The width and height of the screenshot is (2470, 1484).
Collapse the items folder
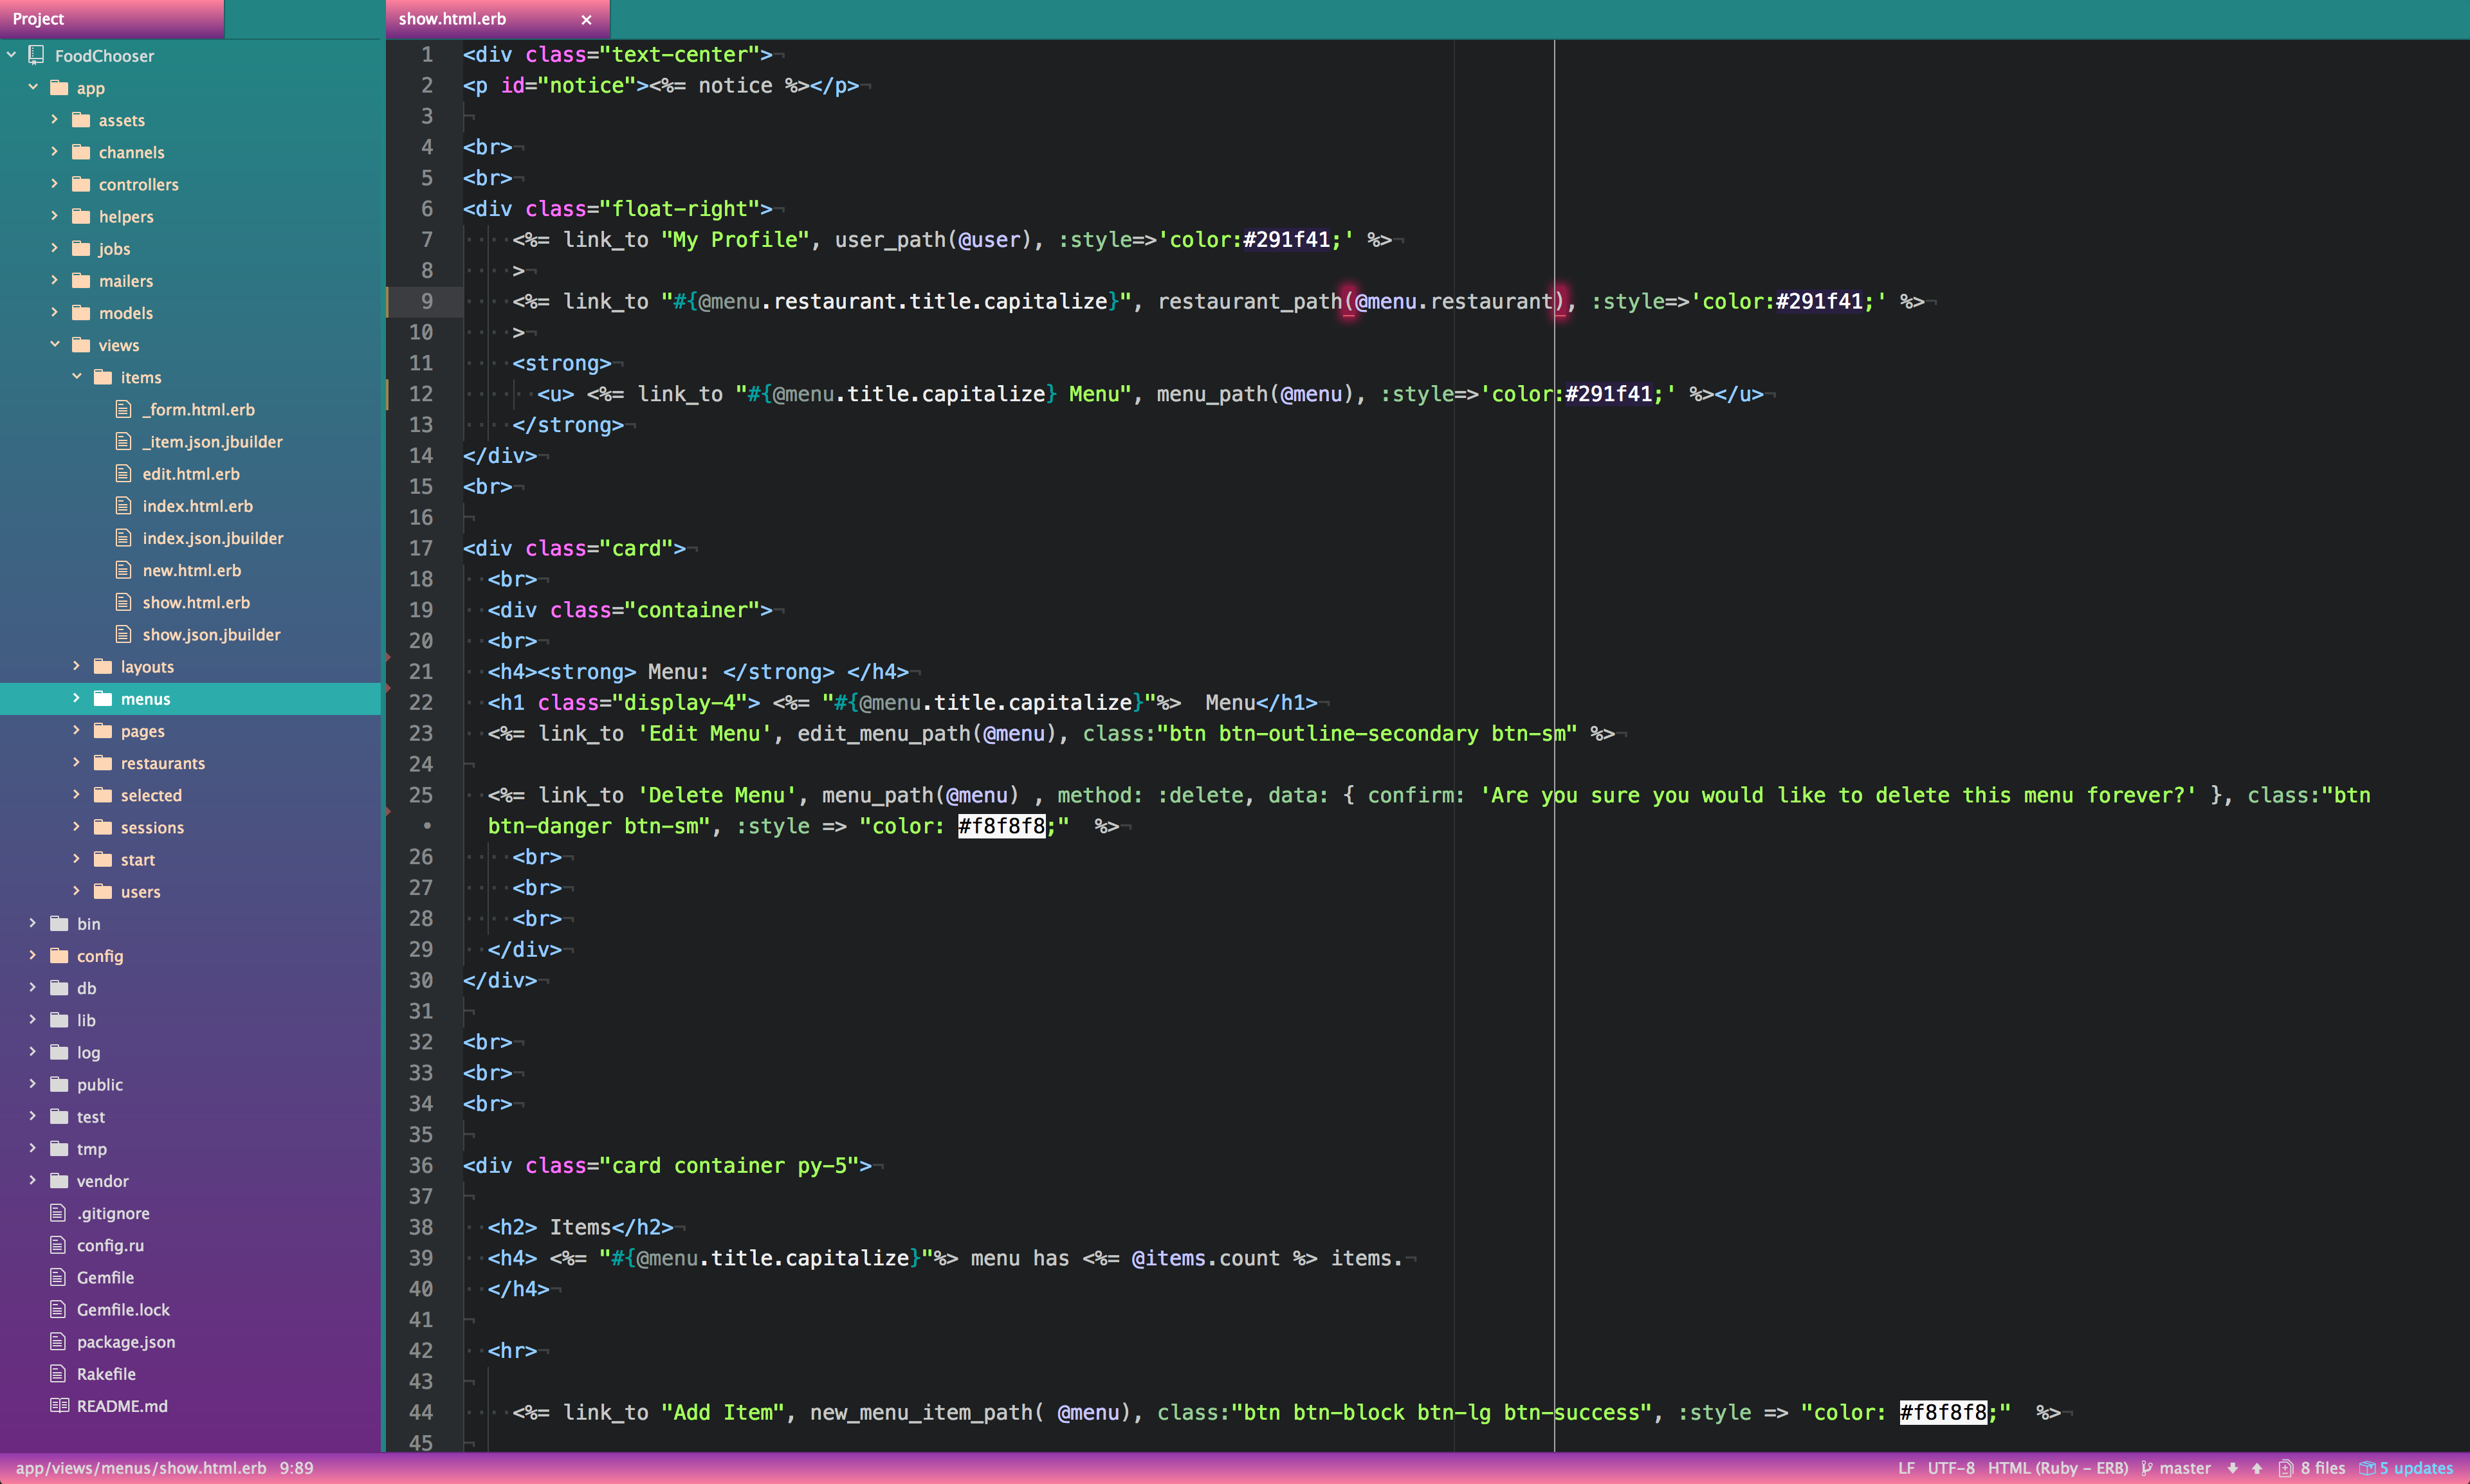[x=77, y=377]
